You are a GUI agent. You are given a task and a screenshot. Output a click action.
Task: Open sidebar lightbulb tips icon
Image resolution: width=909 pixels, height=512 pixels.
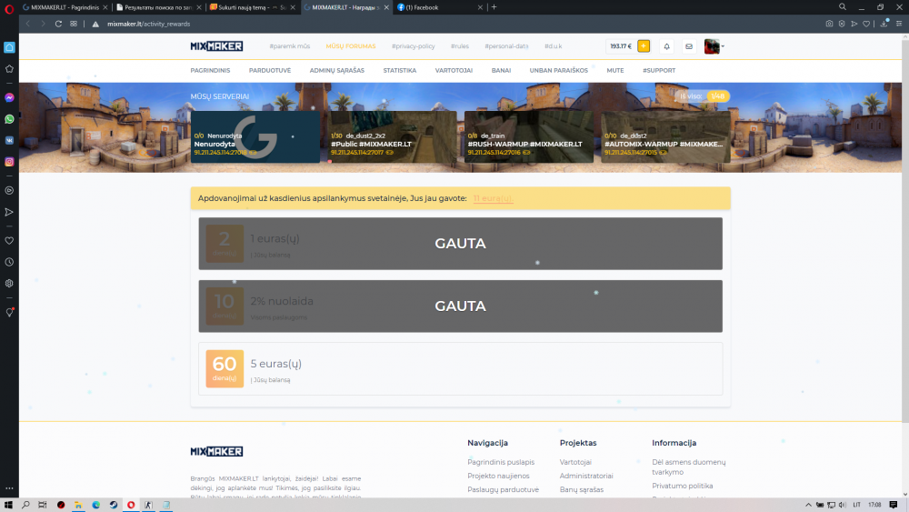click(x=9, y=313)
